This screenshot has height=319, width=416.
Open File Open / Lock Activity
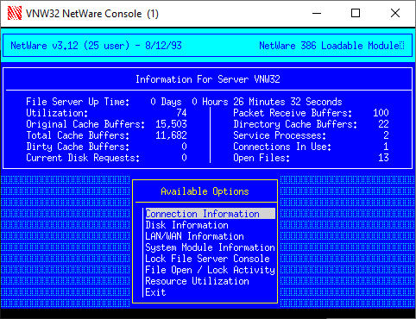click(210, 270)
